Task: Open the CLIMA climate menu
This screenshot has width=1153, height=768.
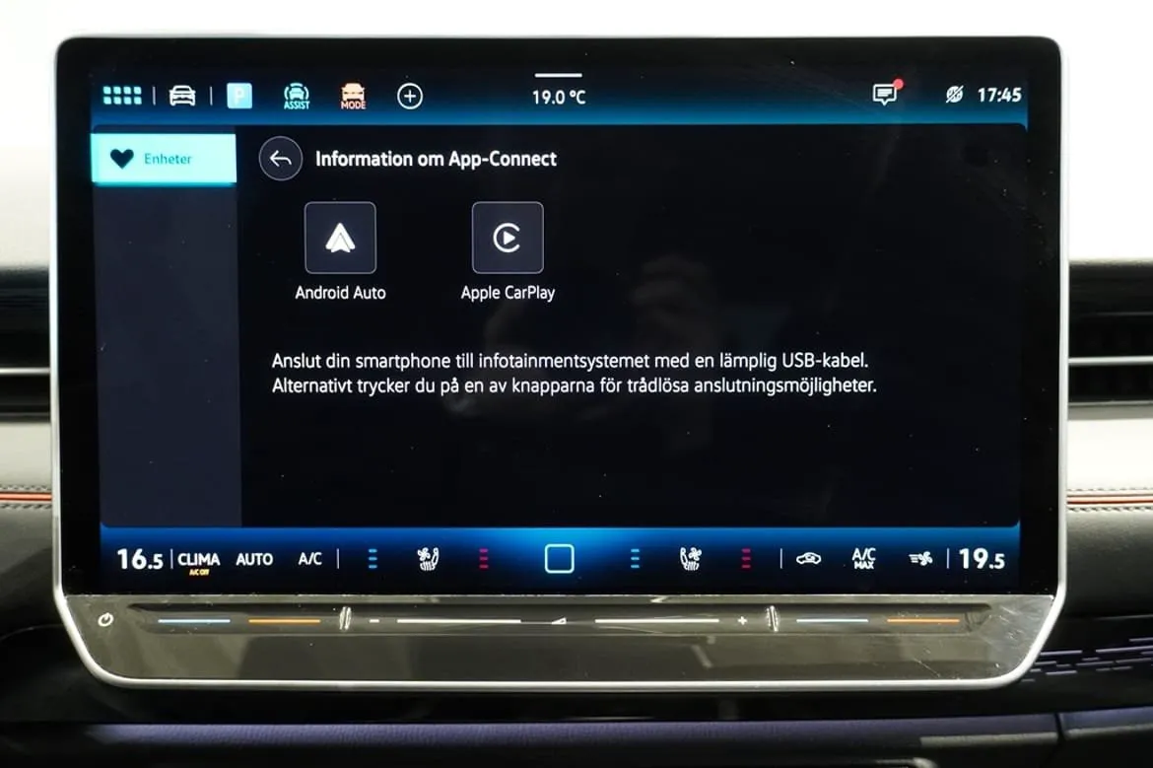Action: (x=198, y=561)
